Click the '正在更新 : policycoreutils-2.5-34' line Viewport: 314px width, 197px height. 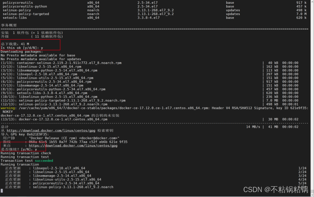(52, 183)
